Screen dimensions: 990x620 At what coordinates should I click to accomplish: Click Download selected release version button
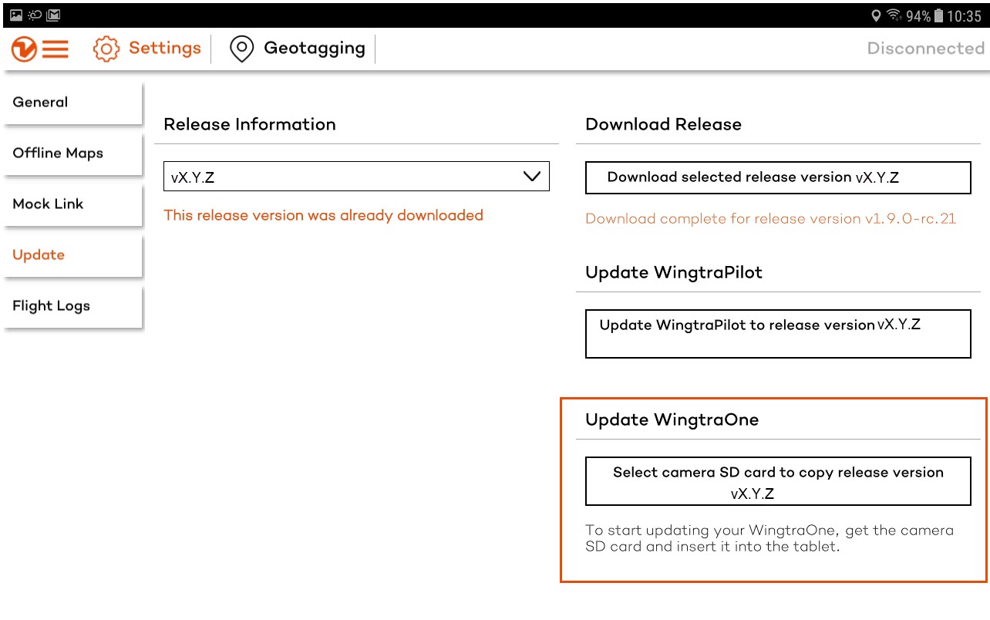pyautogui.click(x=778, y=177)
